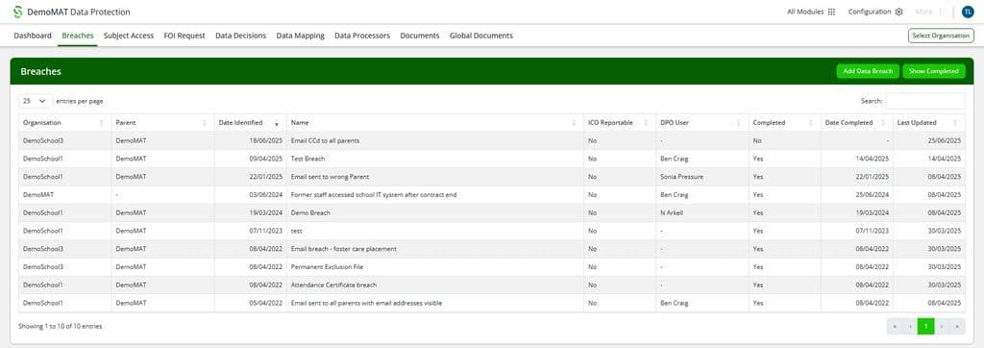Open 'Attendance Certificate breach' row
984x348 pixels.
(492, 286)
